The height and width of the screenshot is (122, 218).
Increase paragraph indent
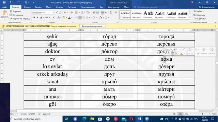click(98, 13)
